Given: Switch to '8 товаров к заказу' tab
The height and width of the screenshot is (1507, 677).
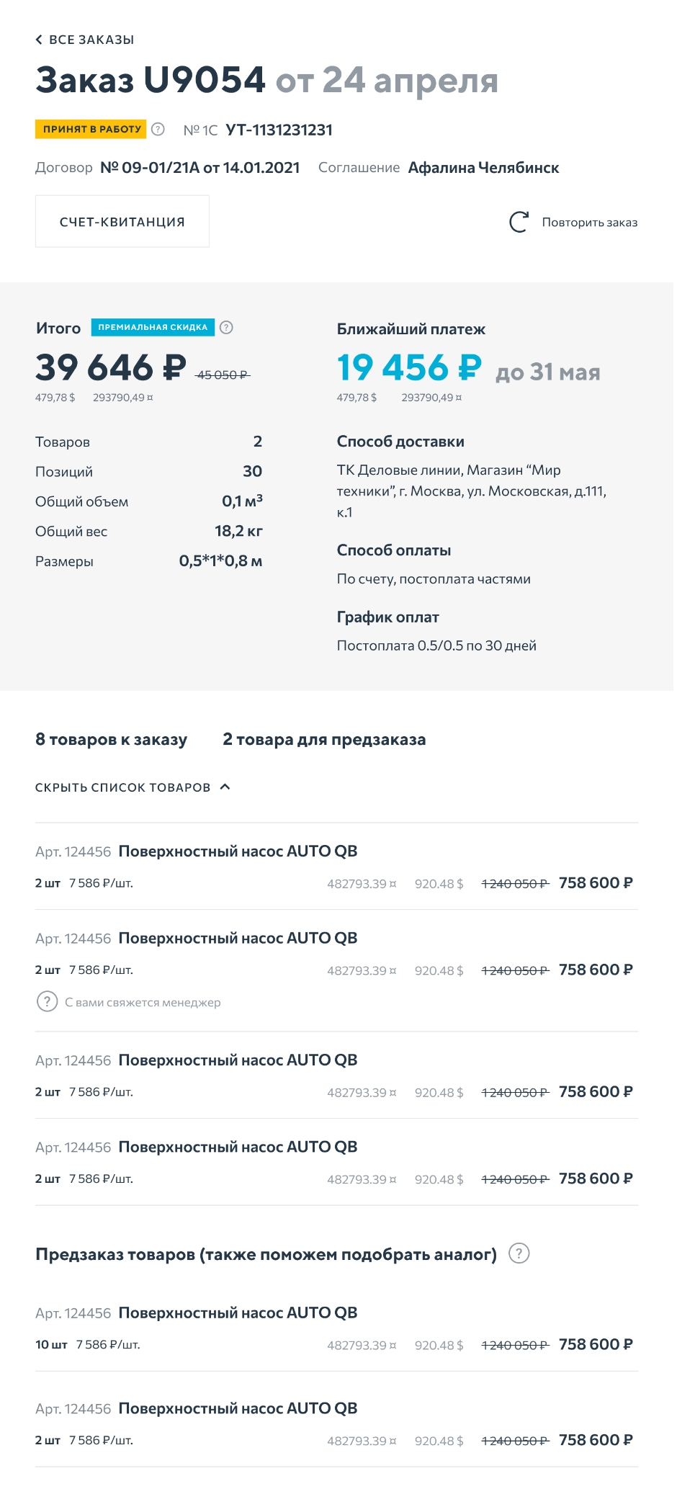Looking at the screenshot, I should pos(111,739).
